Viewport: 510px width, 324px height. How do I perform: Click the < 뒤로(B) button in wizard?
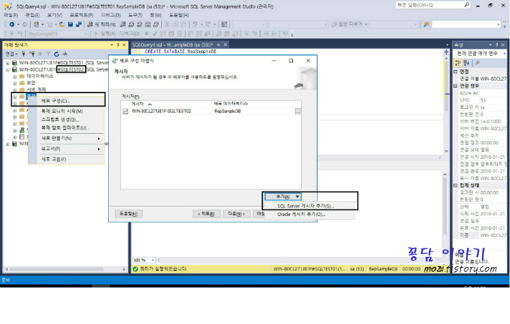tap(207, 214)
